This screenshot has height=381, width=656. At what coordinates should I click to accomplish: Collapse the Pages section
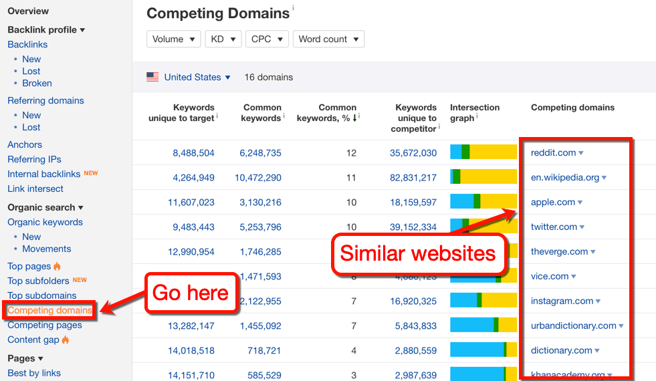25,358
